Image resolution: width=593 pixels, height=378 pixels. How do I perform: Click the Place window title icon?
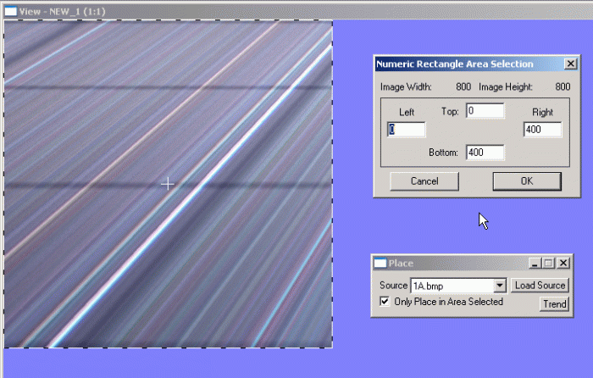380,264
